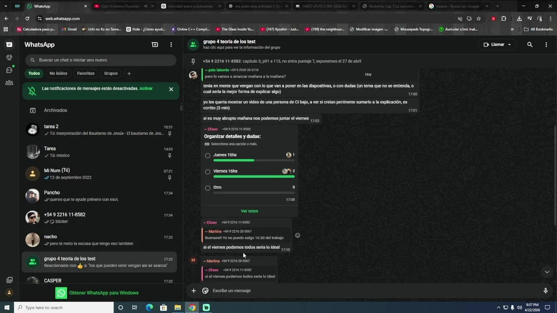Open Chrome downloads icon
Screen dimensions: 557x313
[519, 19]
